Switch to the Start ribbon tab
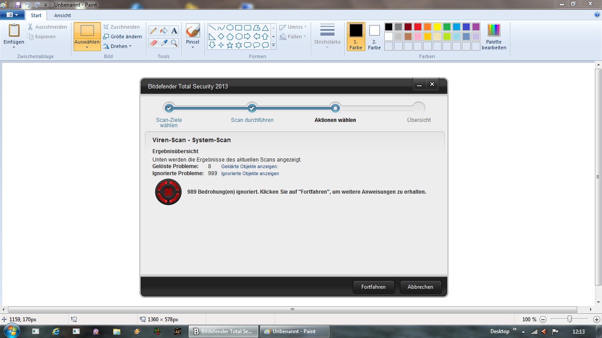 coord(36,15)
